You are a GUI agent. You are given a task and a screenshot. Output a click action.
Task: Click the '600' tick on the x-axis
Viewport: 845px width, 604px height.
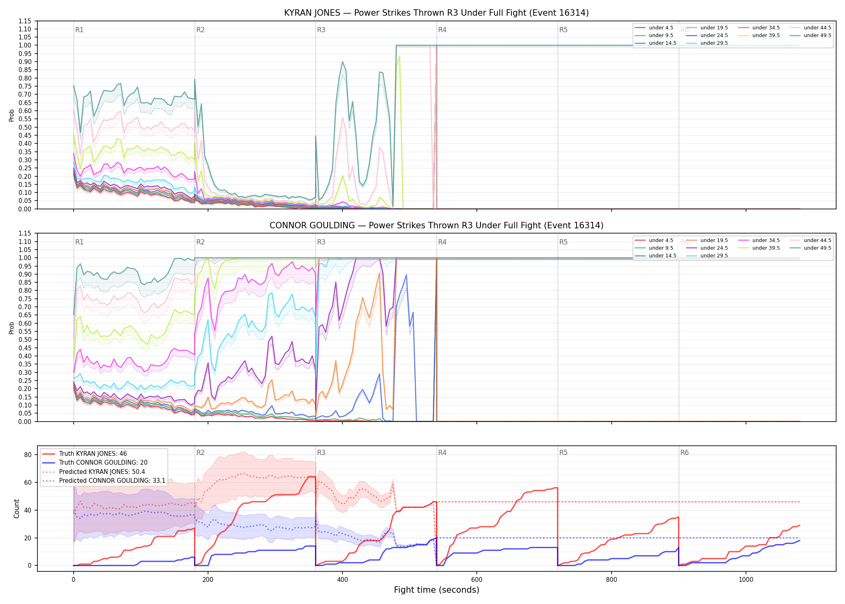tap(477, 580)
